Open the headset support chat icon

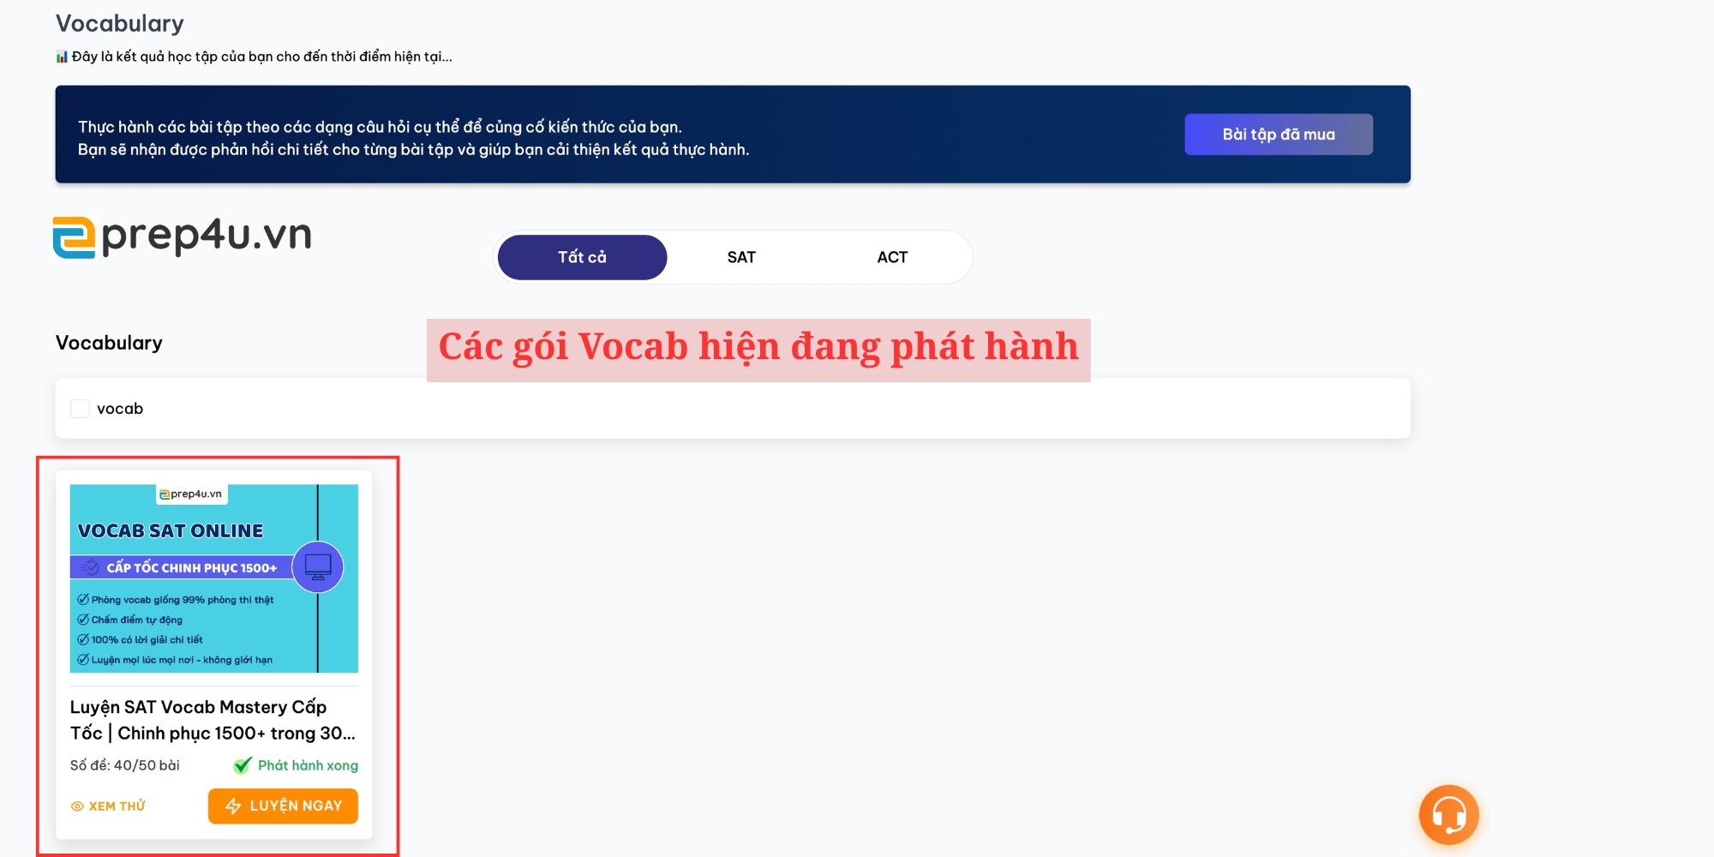[1448, 815]
